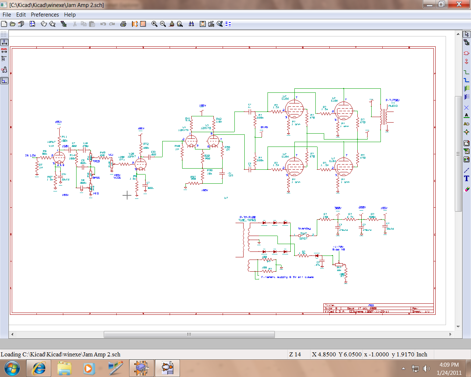Open Windows Media Player from taskbar

click(x=89, y=368)
